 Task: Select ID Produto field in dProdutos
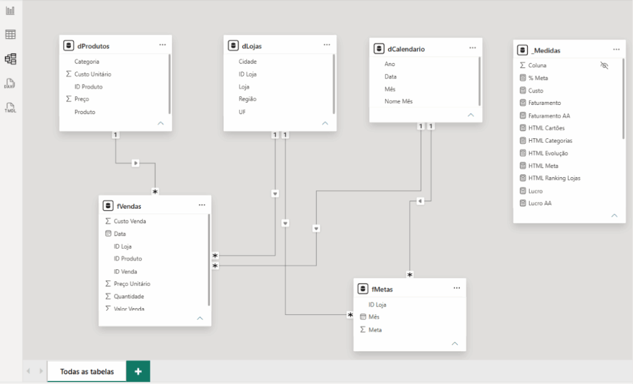(x=88, y=86)
